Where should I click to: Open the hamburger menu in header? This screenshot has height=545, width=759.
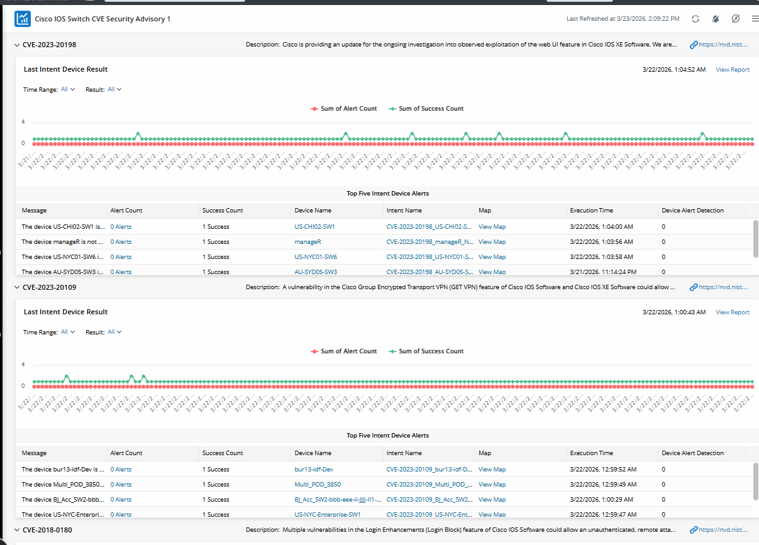click(x=755, y=19)
